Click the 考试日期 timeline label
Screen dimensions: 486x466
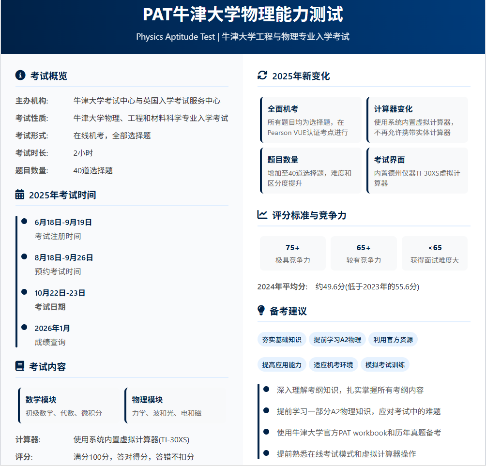point(50,307)
